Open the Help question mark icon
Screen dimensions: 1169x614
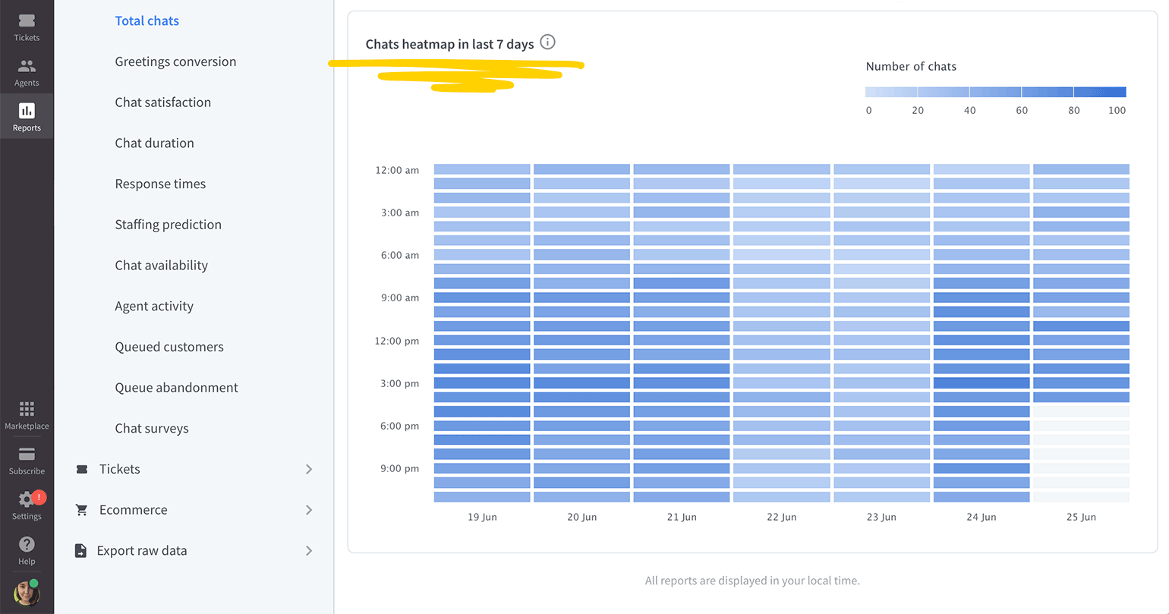tap(27, 544)
